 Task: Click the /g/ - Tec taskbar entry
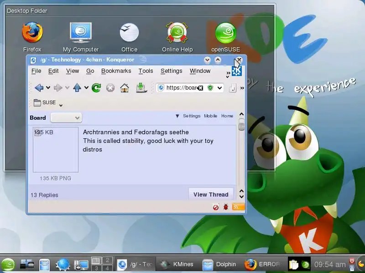pyautogui.click(x=135, y=264)
